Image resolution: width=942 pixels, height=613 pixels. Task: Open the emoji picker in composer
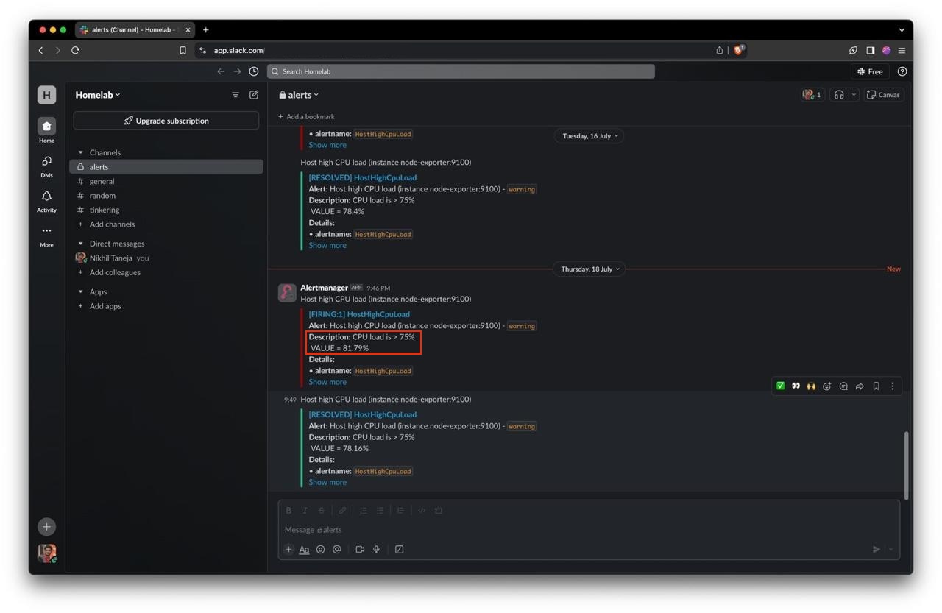[320, 549]
